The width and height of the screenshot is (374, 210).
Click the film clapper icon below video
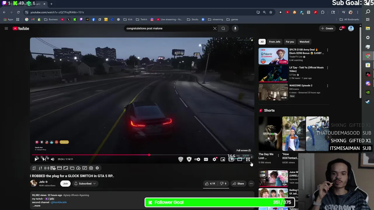coord(59,168)
